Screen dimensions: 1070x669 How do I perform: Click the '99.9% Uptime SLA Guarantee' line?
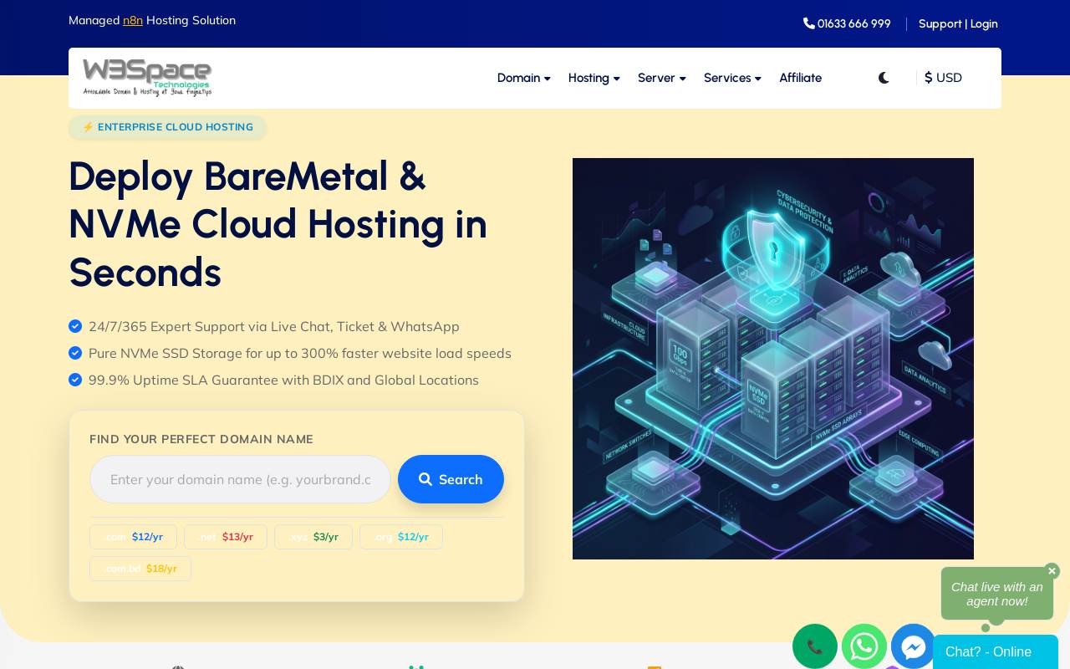[274, 380]
